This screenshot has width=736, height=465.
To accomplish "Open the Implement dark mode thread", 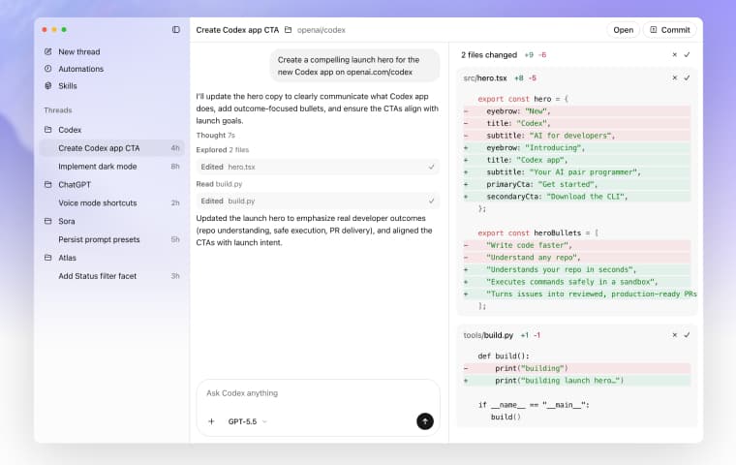I will pos(112,167).
